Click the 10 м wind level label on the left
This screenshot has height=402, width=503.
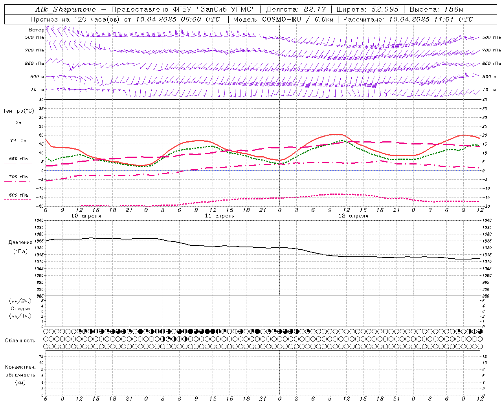pyautogui.click(x=37, y=90)
